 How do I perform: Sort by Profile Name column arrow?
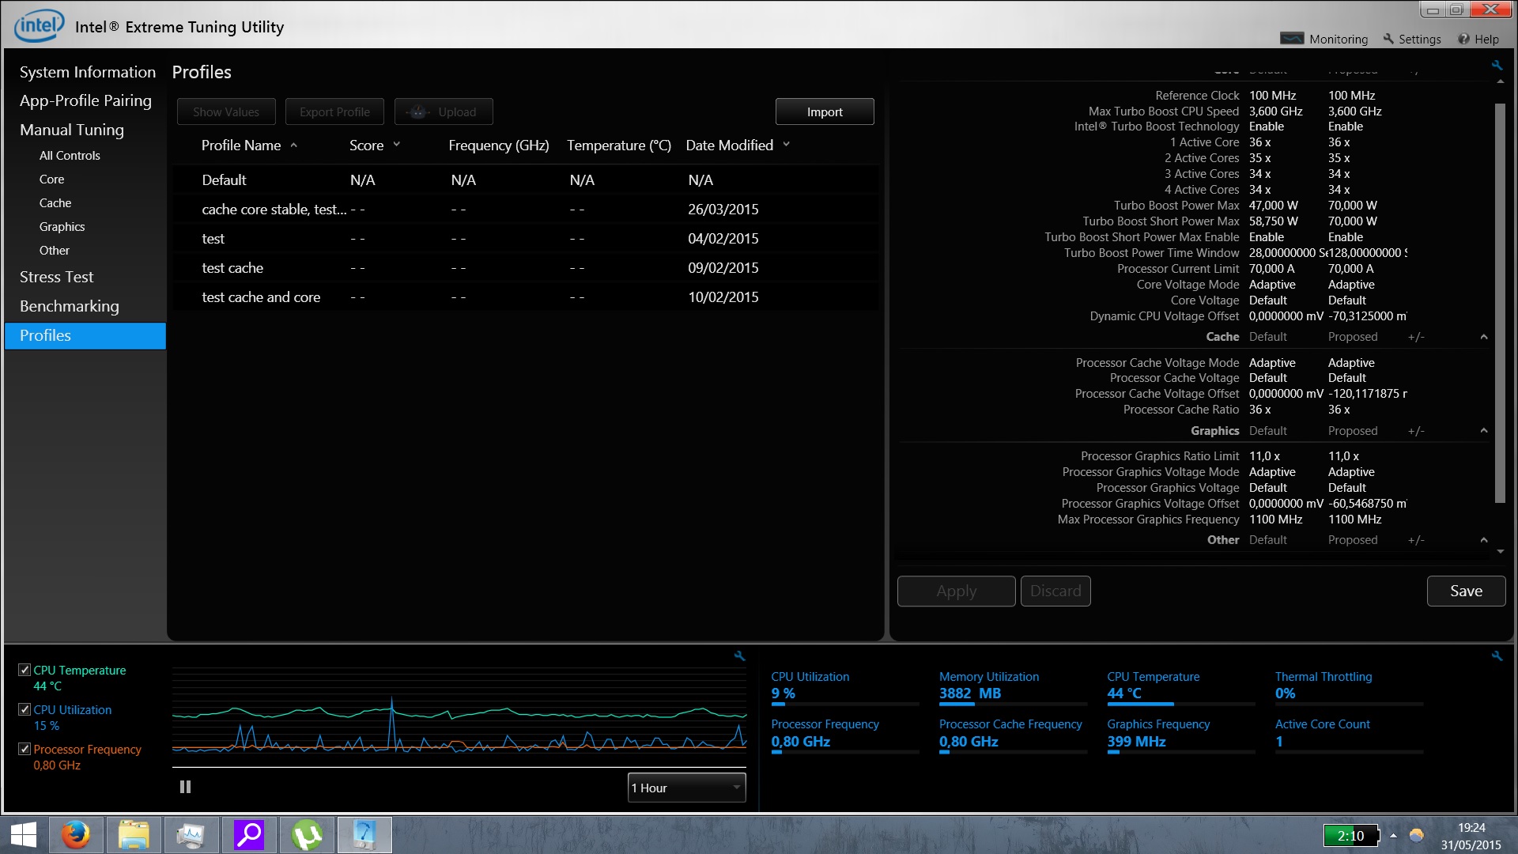293,145
